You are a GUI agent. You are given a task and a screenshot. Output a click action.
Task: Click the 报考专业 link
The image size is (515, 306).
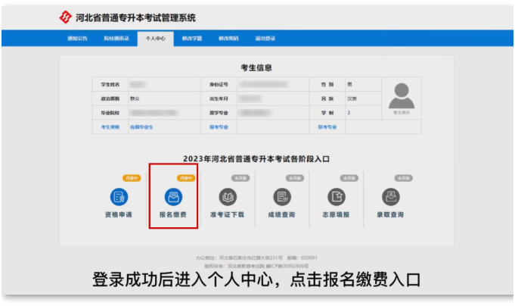coord(219,126)
